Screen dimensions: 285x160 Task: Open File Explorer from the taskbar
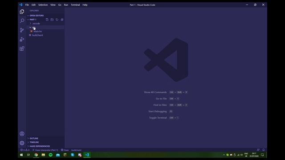[43, 155]
